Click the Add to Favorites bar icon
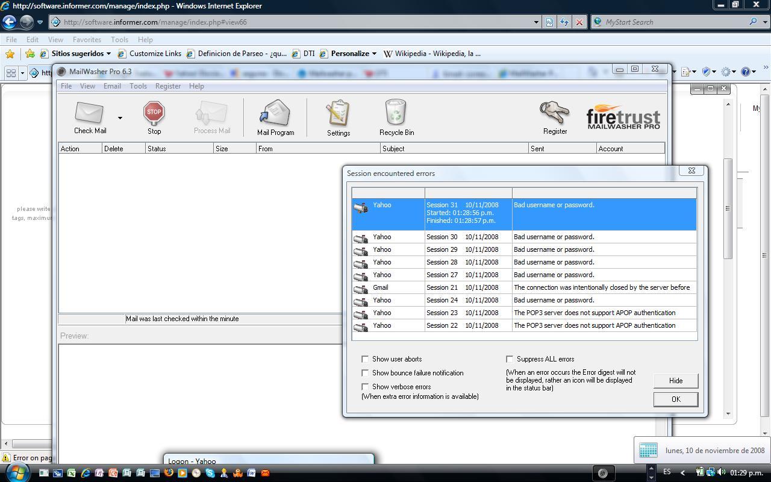This screenshot has height=482, width=771. [30, 54]
